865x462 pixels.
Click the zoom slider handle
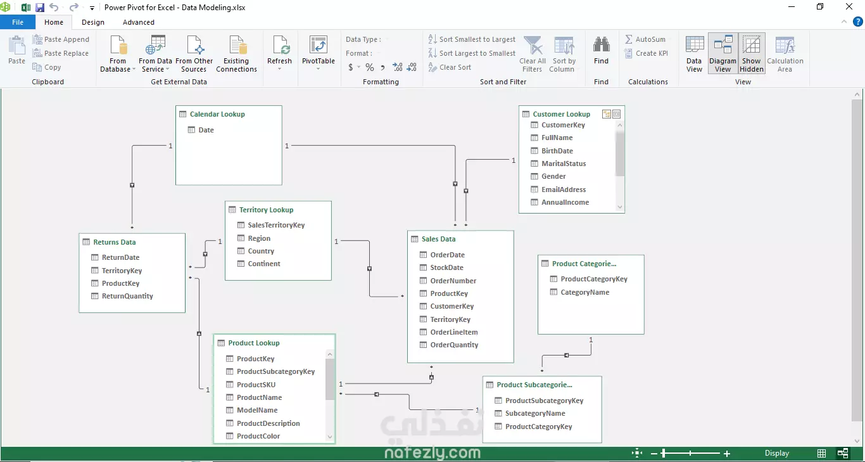tap(663, 453)
